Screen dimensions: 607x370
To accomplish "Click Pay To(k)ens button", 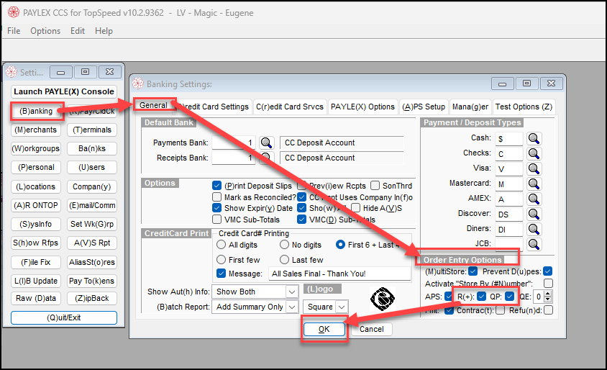I will click(x=92, y=281).
